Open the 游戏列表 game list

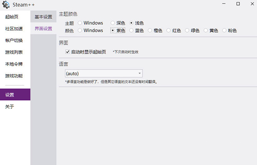(x=15, y=52)
